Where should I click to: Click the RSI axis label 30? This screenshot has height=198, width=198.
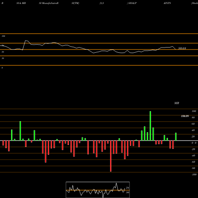point(3,58)
